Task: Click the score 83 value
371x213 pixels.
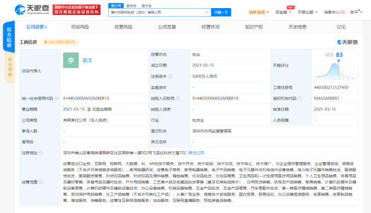Action: (339, 55)
